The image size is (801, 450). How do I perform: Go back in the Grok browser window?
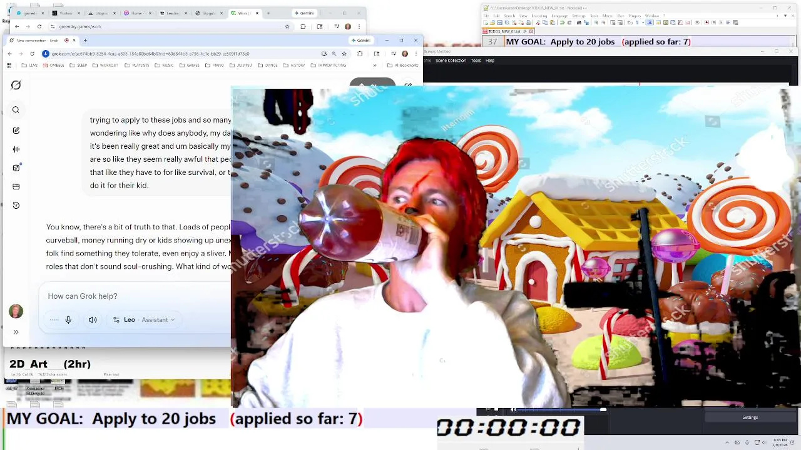9,54
